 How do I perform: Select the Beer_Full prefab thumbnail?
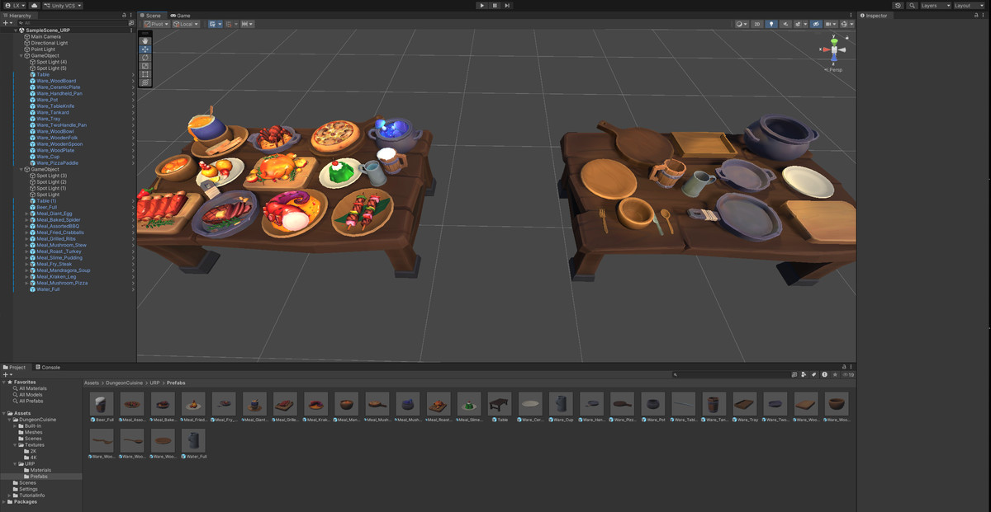coord(101,403)
